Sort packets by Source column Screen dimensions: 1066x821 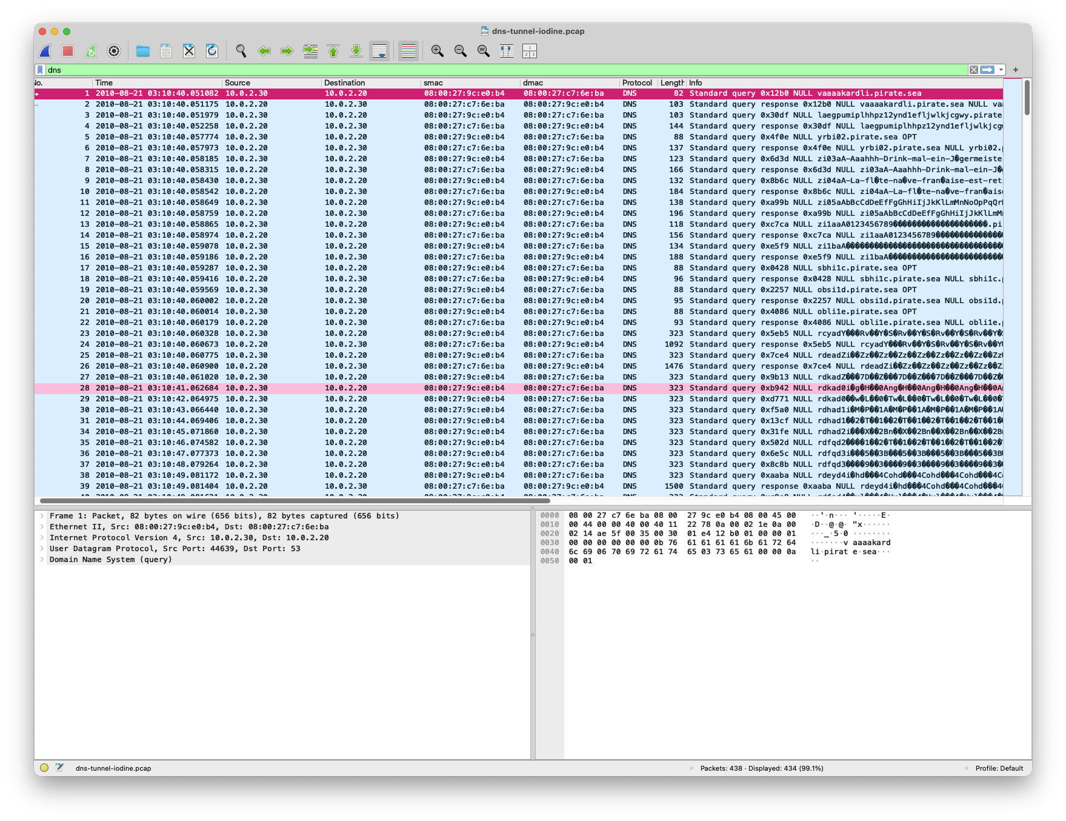point(271,82)
